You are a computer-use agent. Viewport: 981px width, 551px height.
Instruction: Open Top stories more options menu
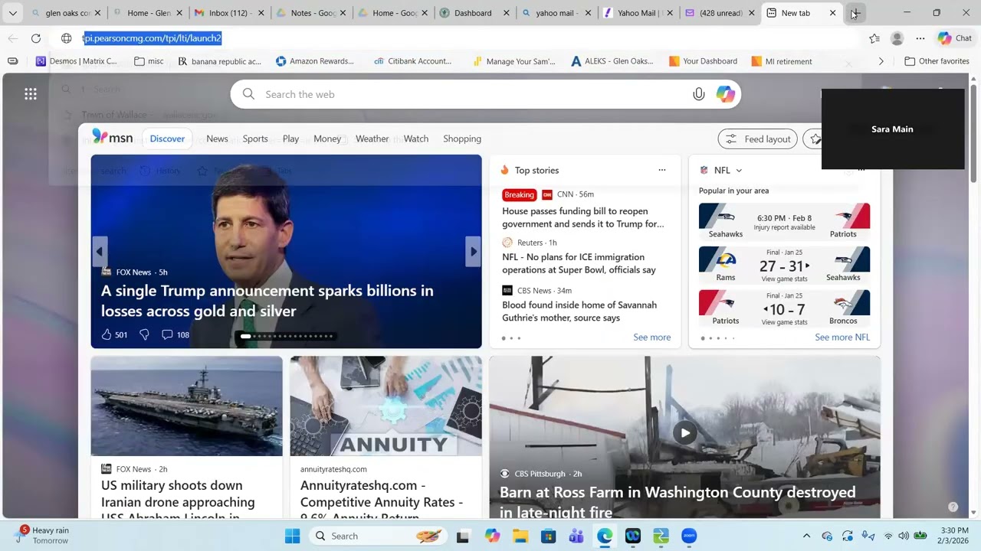click(x=662, y=171)
